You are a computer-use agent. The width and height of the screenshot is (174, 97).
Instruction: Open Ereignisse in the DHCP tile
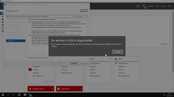point(93,67)
